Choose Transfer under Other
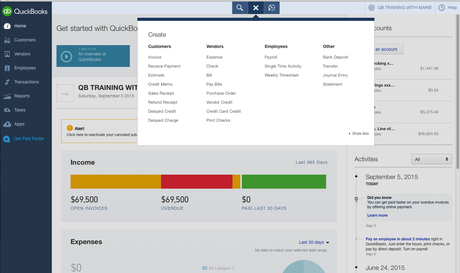Screen dimensions: 460x273 point(330,66)
